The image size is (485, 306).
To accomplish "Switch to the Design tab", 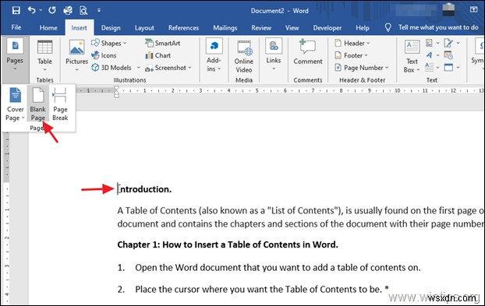I will (111, 28).
